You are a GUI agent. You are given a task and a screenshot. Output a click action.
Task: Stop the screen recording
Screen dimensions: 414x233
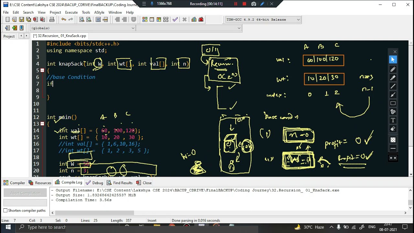(x=245, y=4)
